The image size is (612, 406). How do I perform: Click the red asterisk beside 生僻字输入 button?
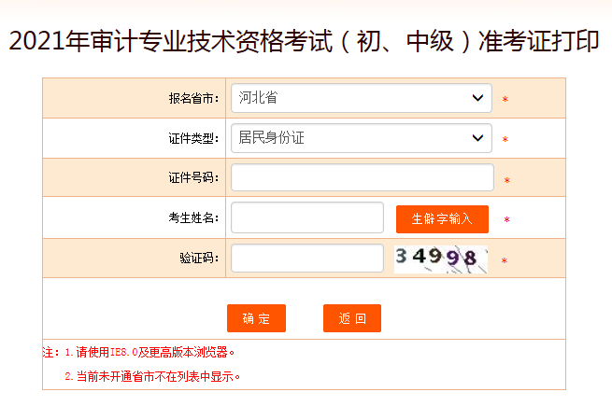[506, 220]
